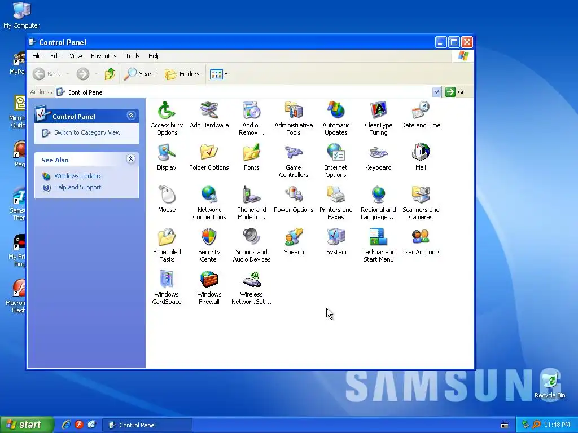The image size is (578, 433).
Task: Open Game Controllers icon
Action: (294, 152)
